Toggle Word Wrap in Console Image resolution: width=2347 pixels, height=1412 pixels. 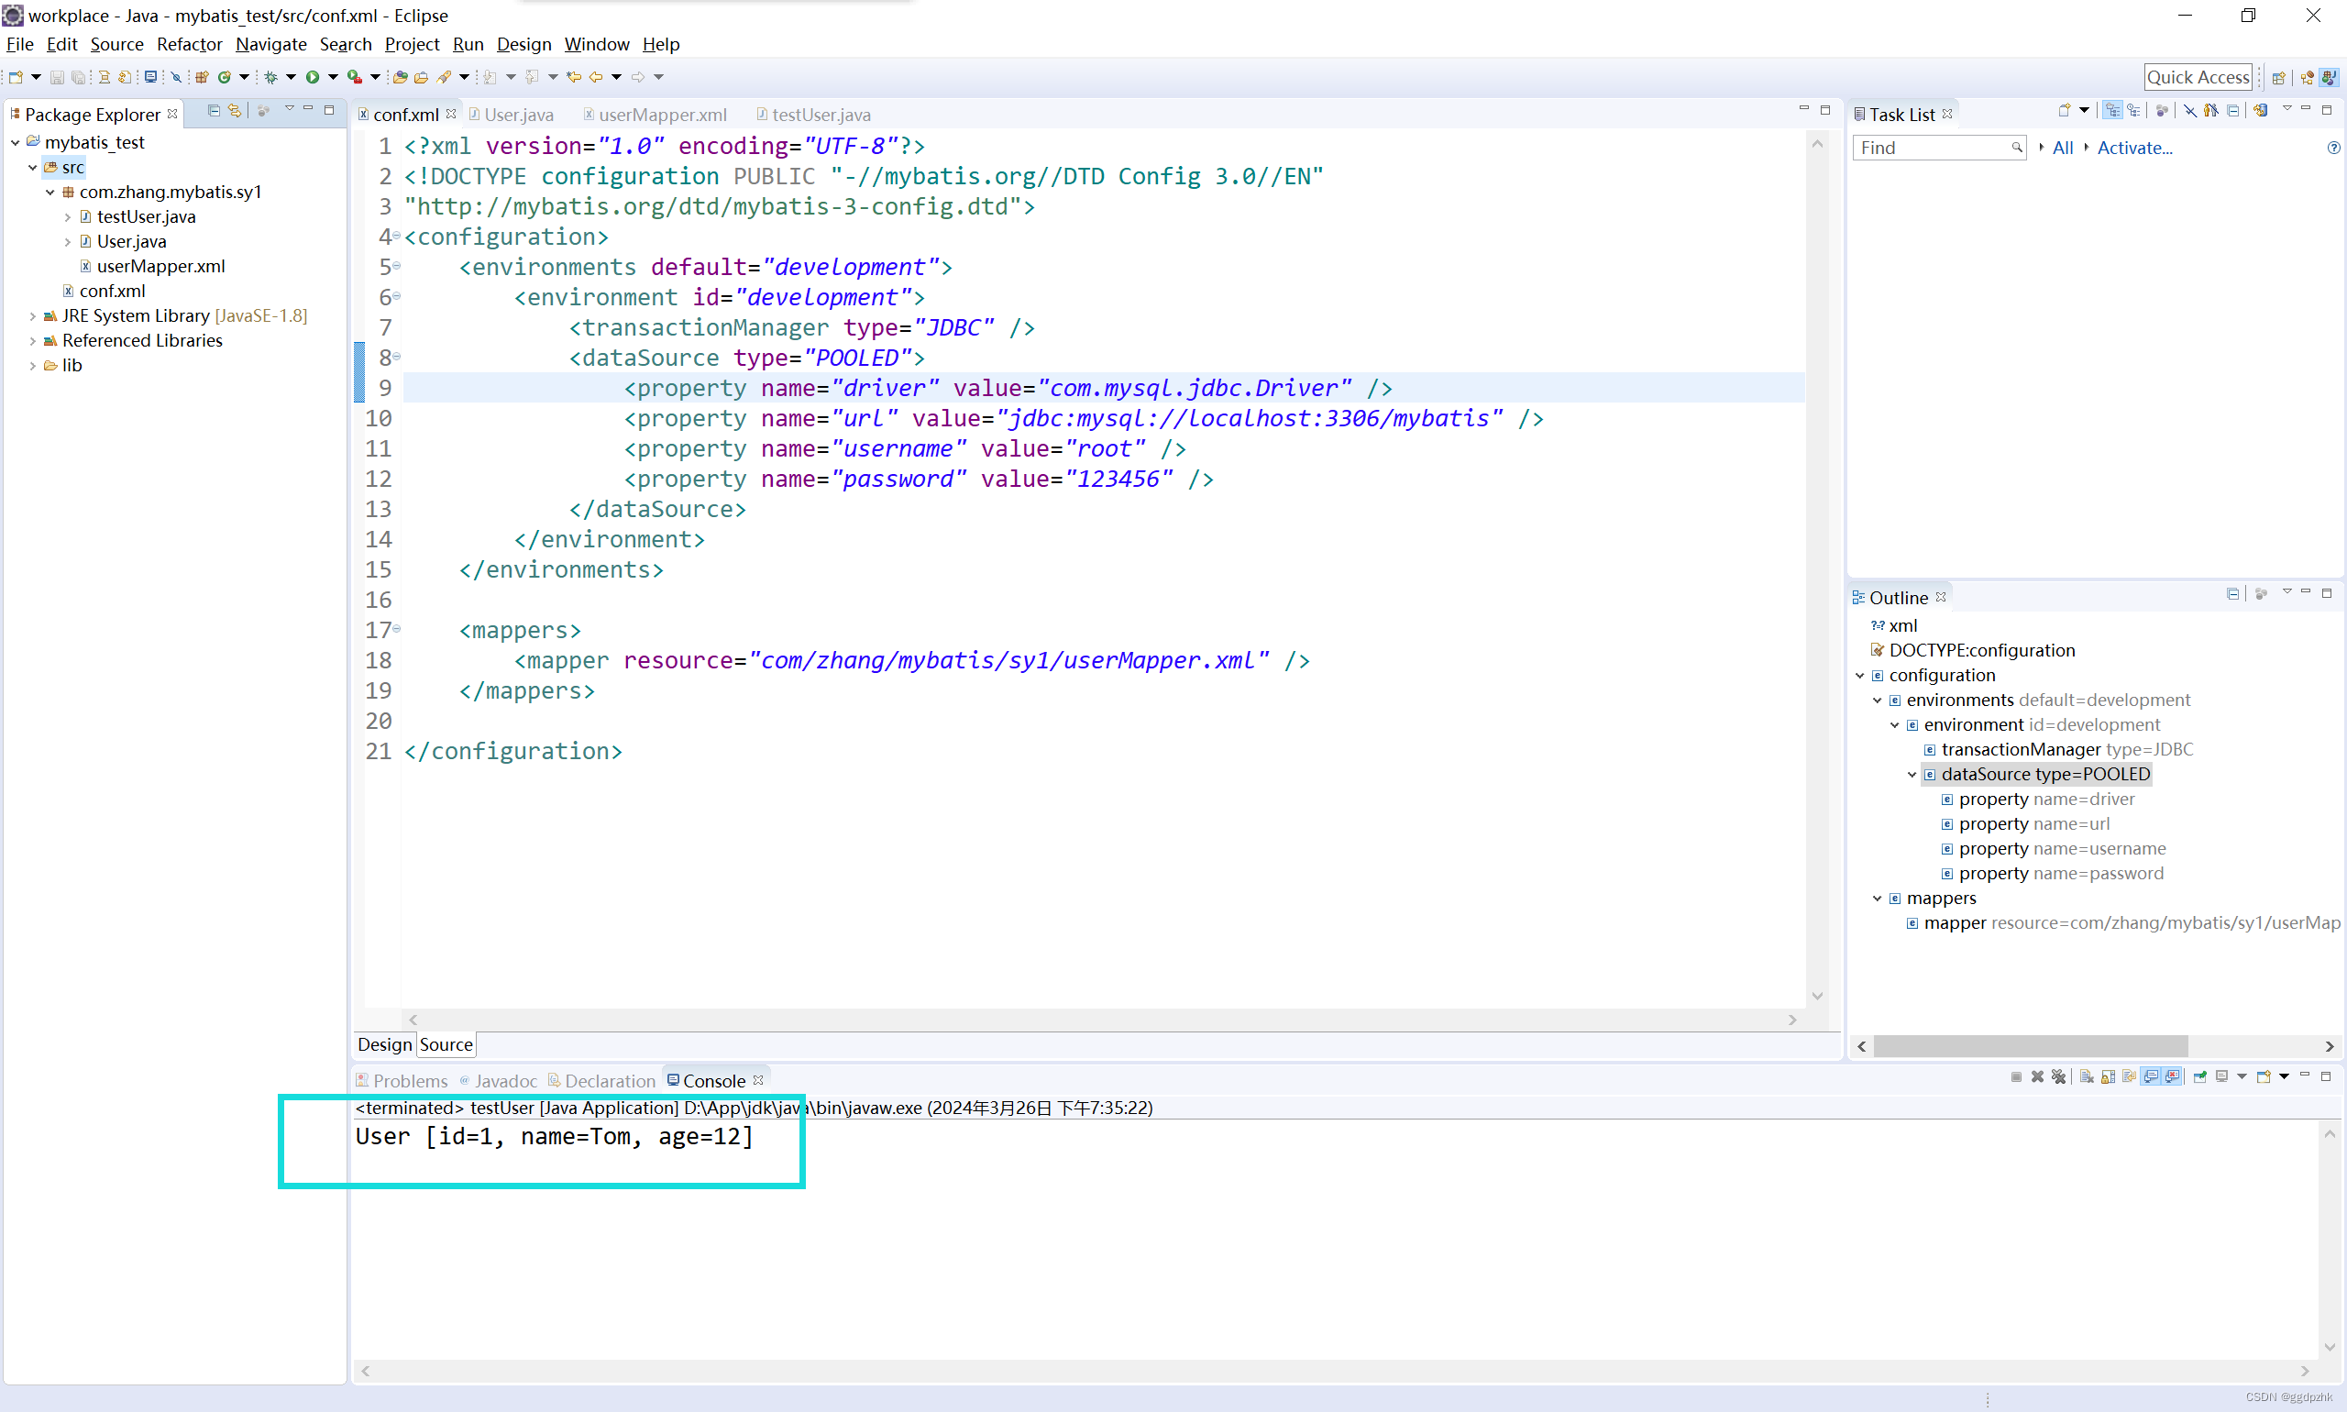pos(2129,1077)
